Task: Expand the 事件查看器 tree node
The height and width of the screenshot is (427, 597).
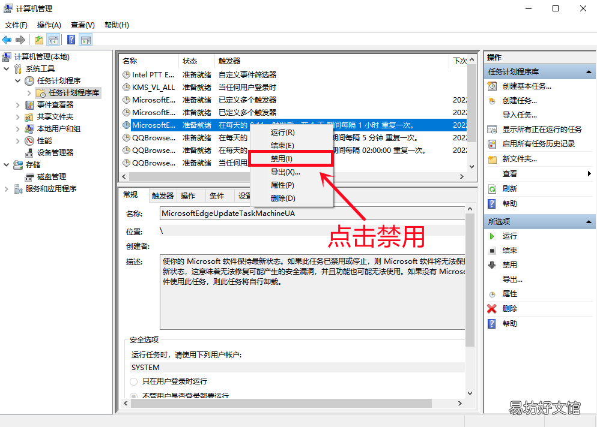Action: (18, 104)
